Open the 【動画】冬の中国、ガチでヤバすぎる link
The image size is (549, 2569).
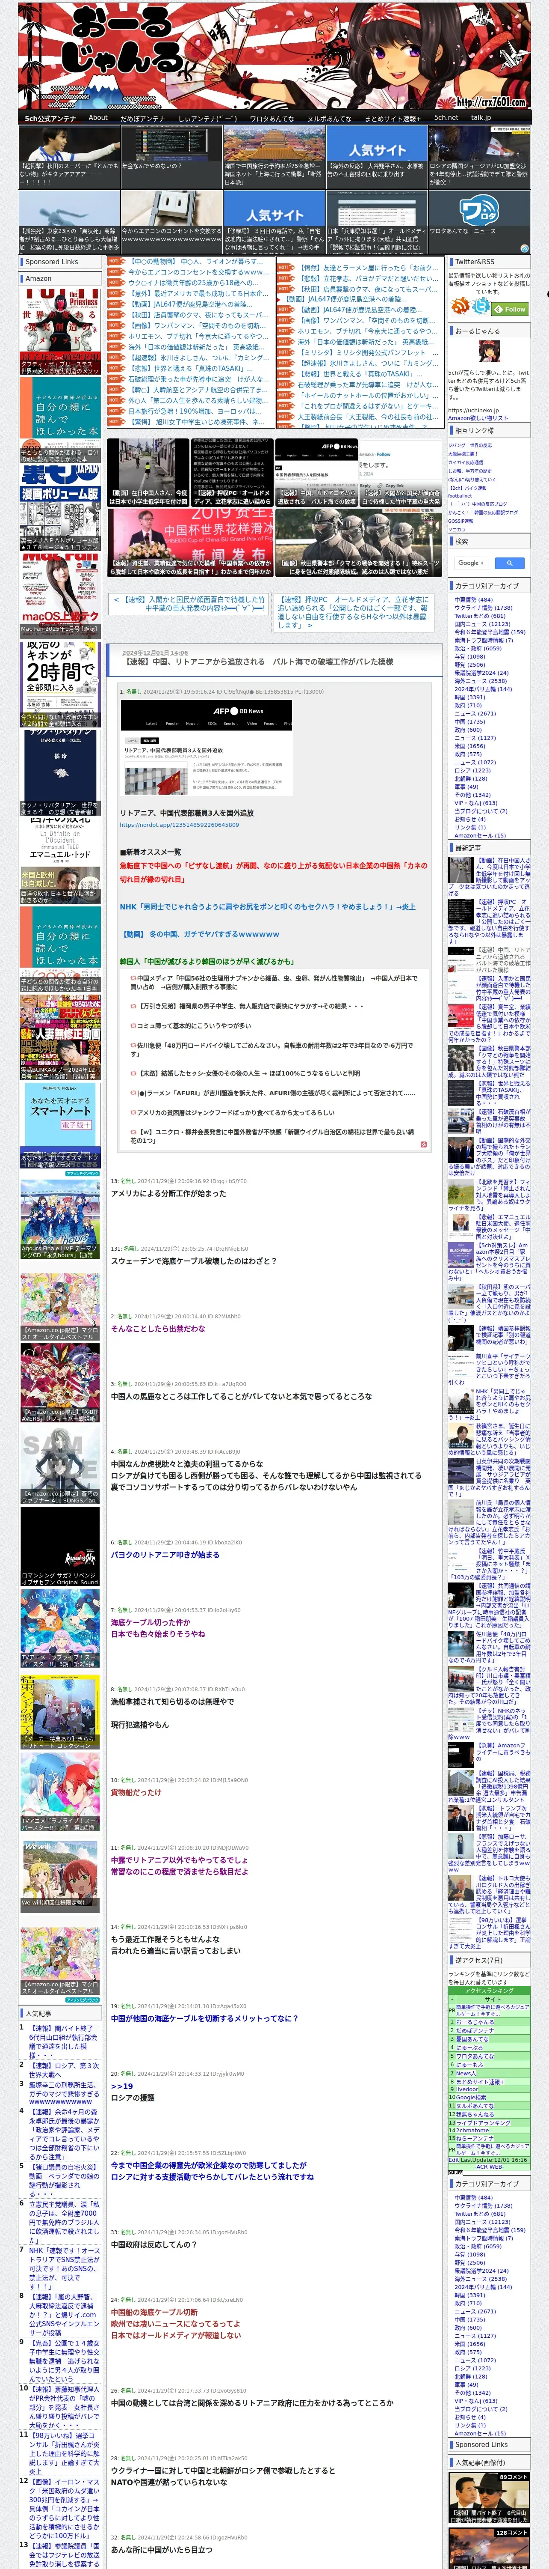click(x=200, y=934)
